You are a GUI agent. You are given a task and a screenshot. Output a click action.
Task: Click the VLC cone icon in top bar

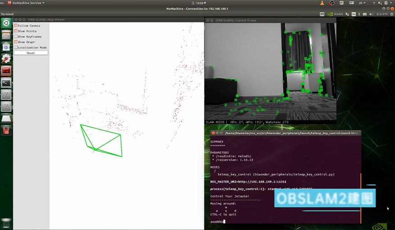point(322,3)
